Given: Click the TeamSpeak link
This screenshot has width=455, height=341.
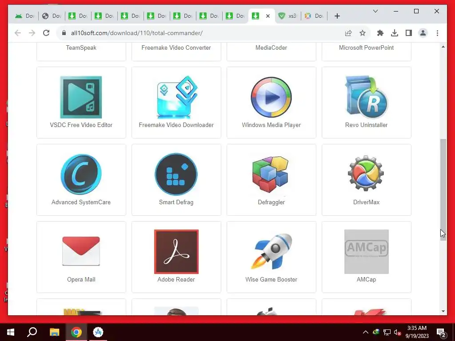Looking at the screenshot, I should (x=81, y=48).
